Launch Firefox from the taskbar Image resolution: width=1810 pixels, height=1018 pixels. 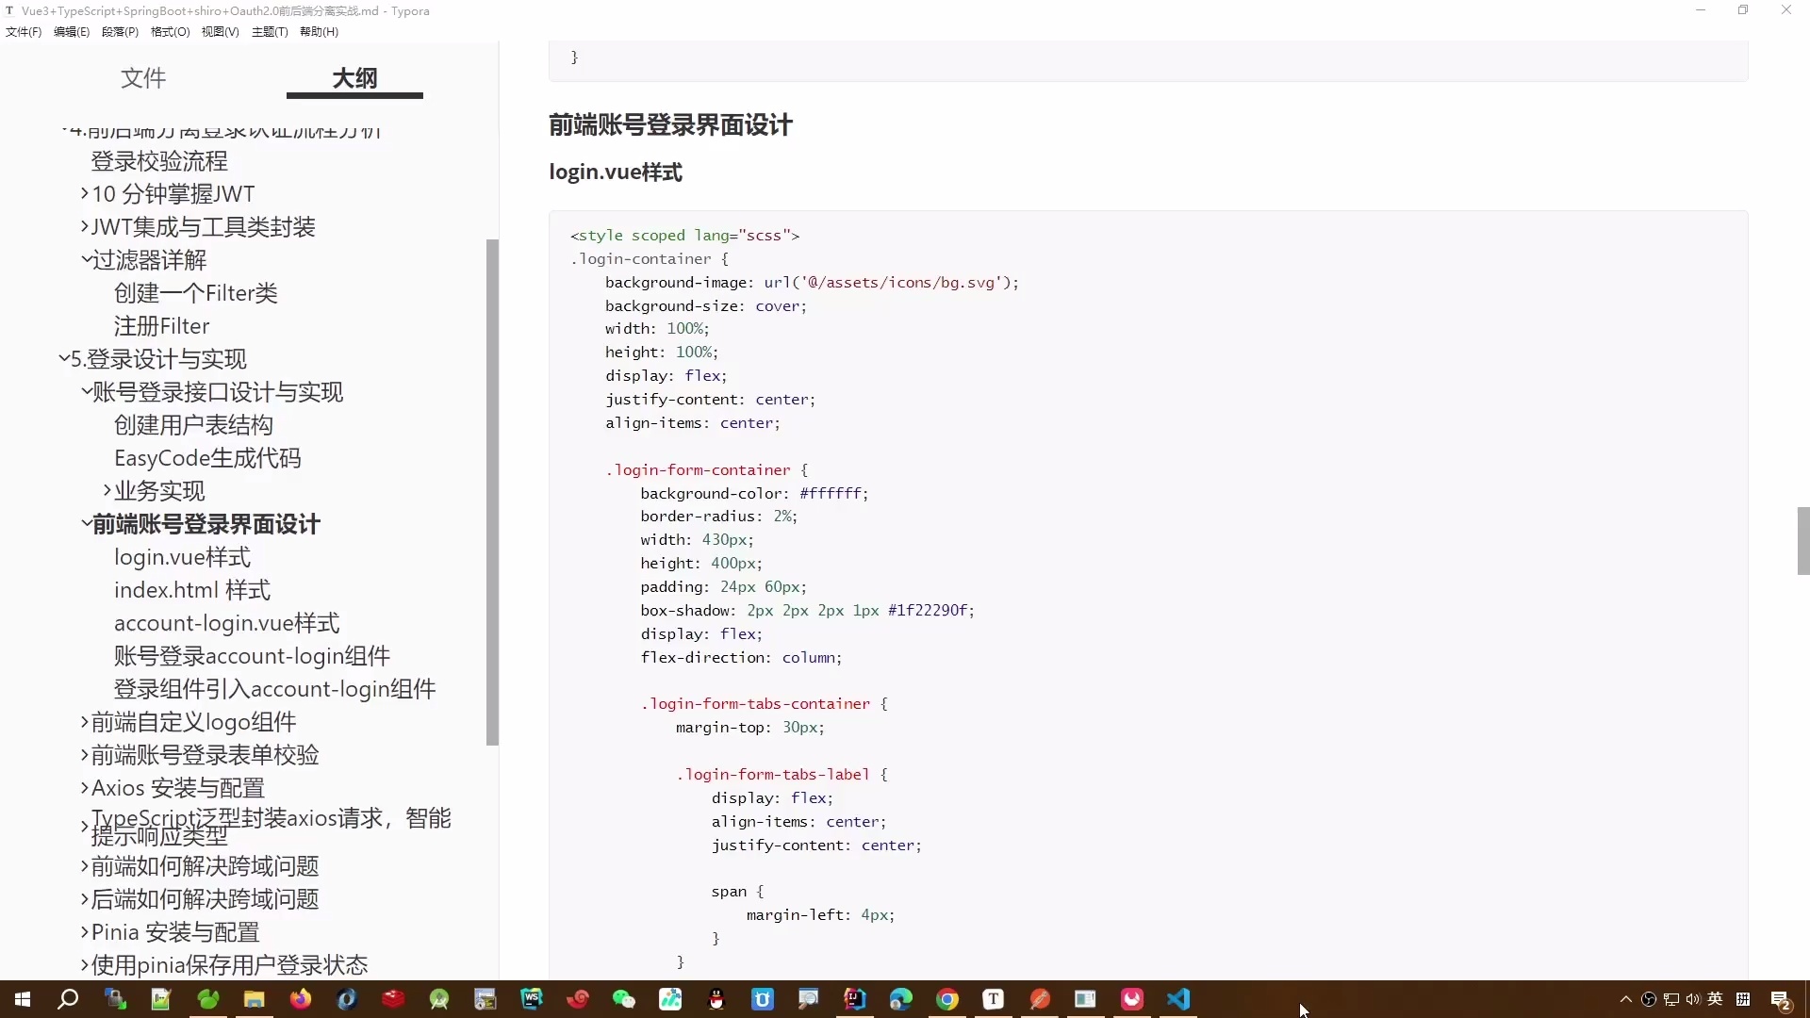(x=300, y=999)
